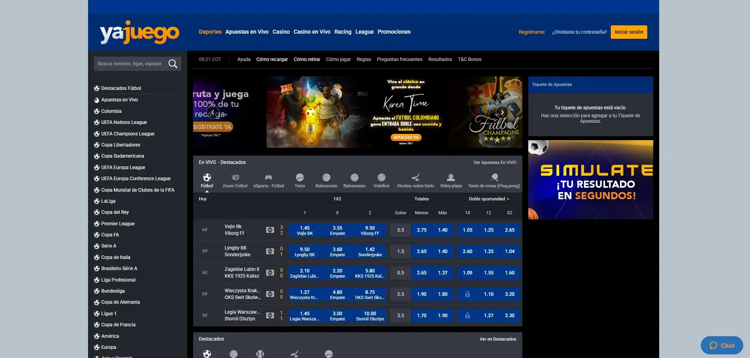The image size is (750, 358).
Task: Select the Baloncesto sport icon
Action: (326, 177)
